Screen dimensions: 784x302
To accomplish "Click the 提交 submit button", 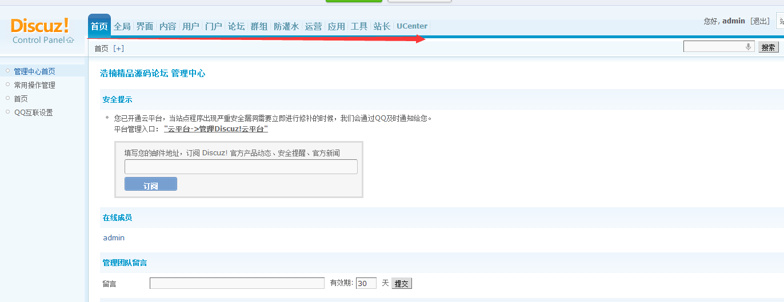I will [402, 284].
